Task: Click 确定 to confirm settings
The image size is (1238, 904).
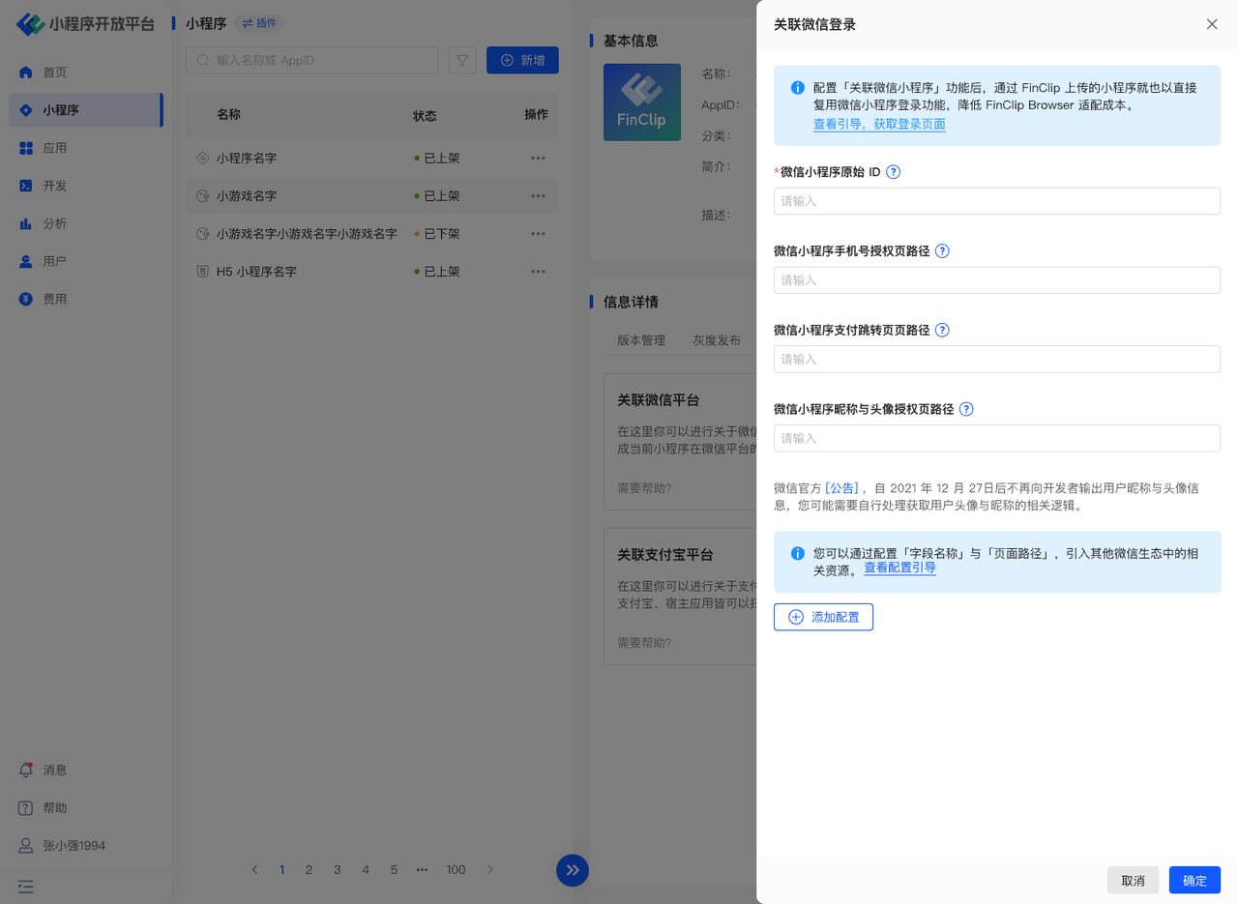Action: pos(1194,881)
